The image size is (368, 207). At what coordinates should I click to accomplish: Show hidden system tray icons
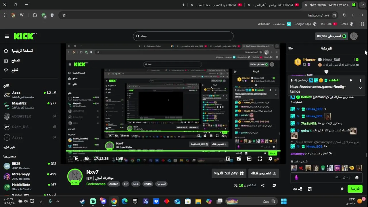pos(58,201)
